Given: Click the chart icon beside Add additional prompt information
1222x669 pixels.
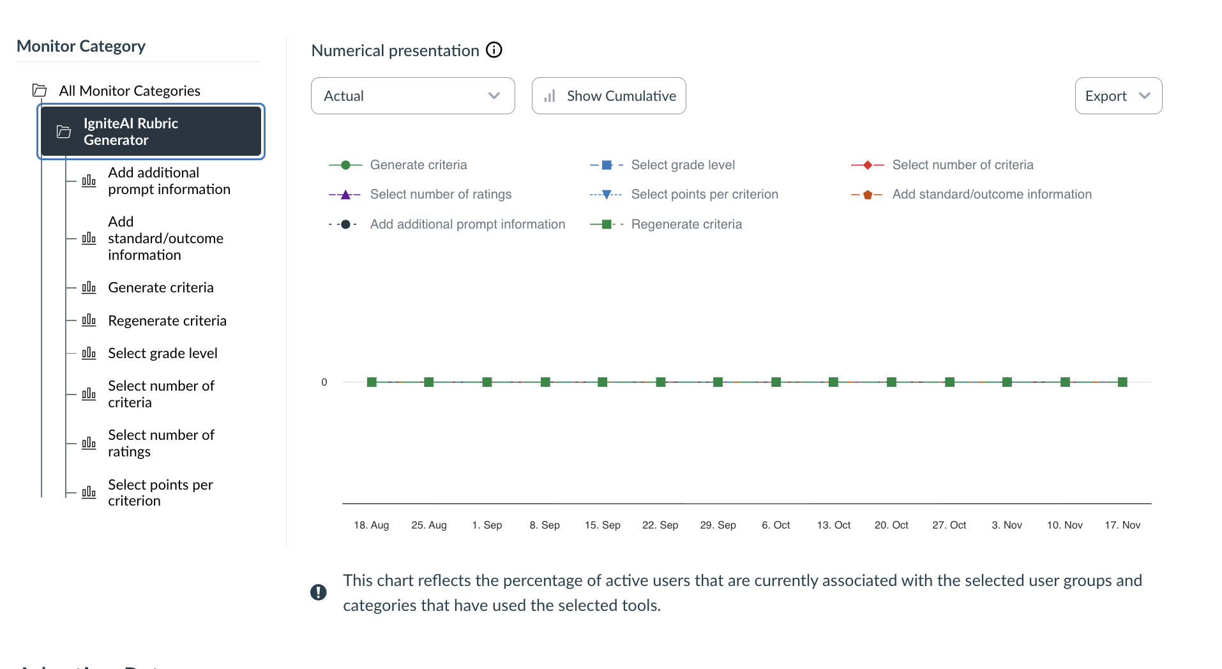Looking at the screenshot, I should [89, 181].
